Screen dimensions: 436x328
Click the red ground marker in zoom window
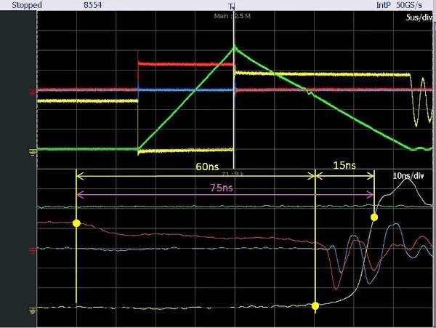click(33, 250)
